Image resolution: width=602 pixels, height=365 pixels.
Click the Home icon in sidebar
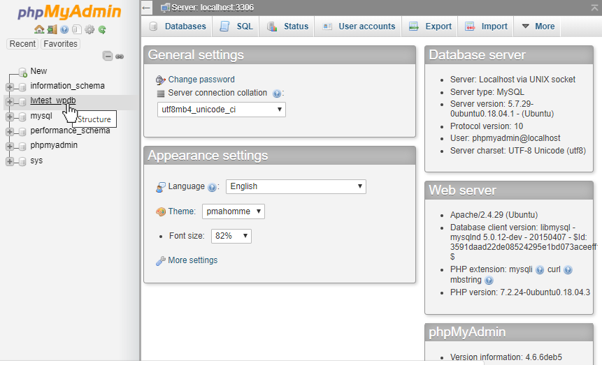click(39, 30)
